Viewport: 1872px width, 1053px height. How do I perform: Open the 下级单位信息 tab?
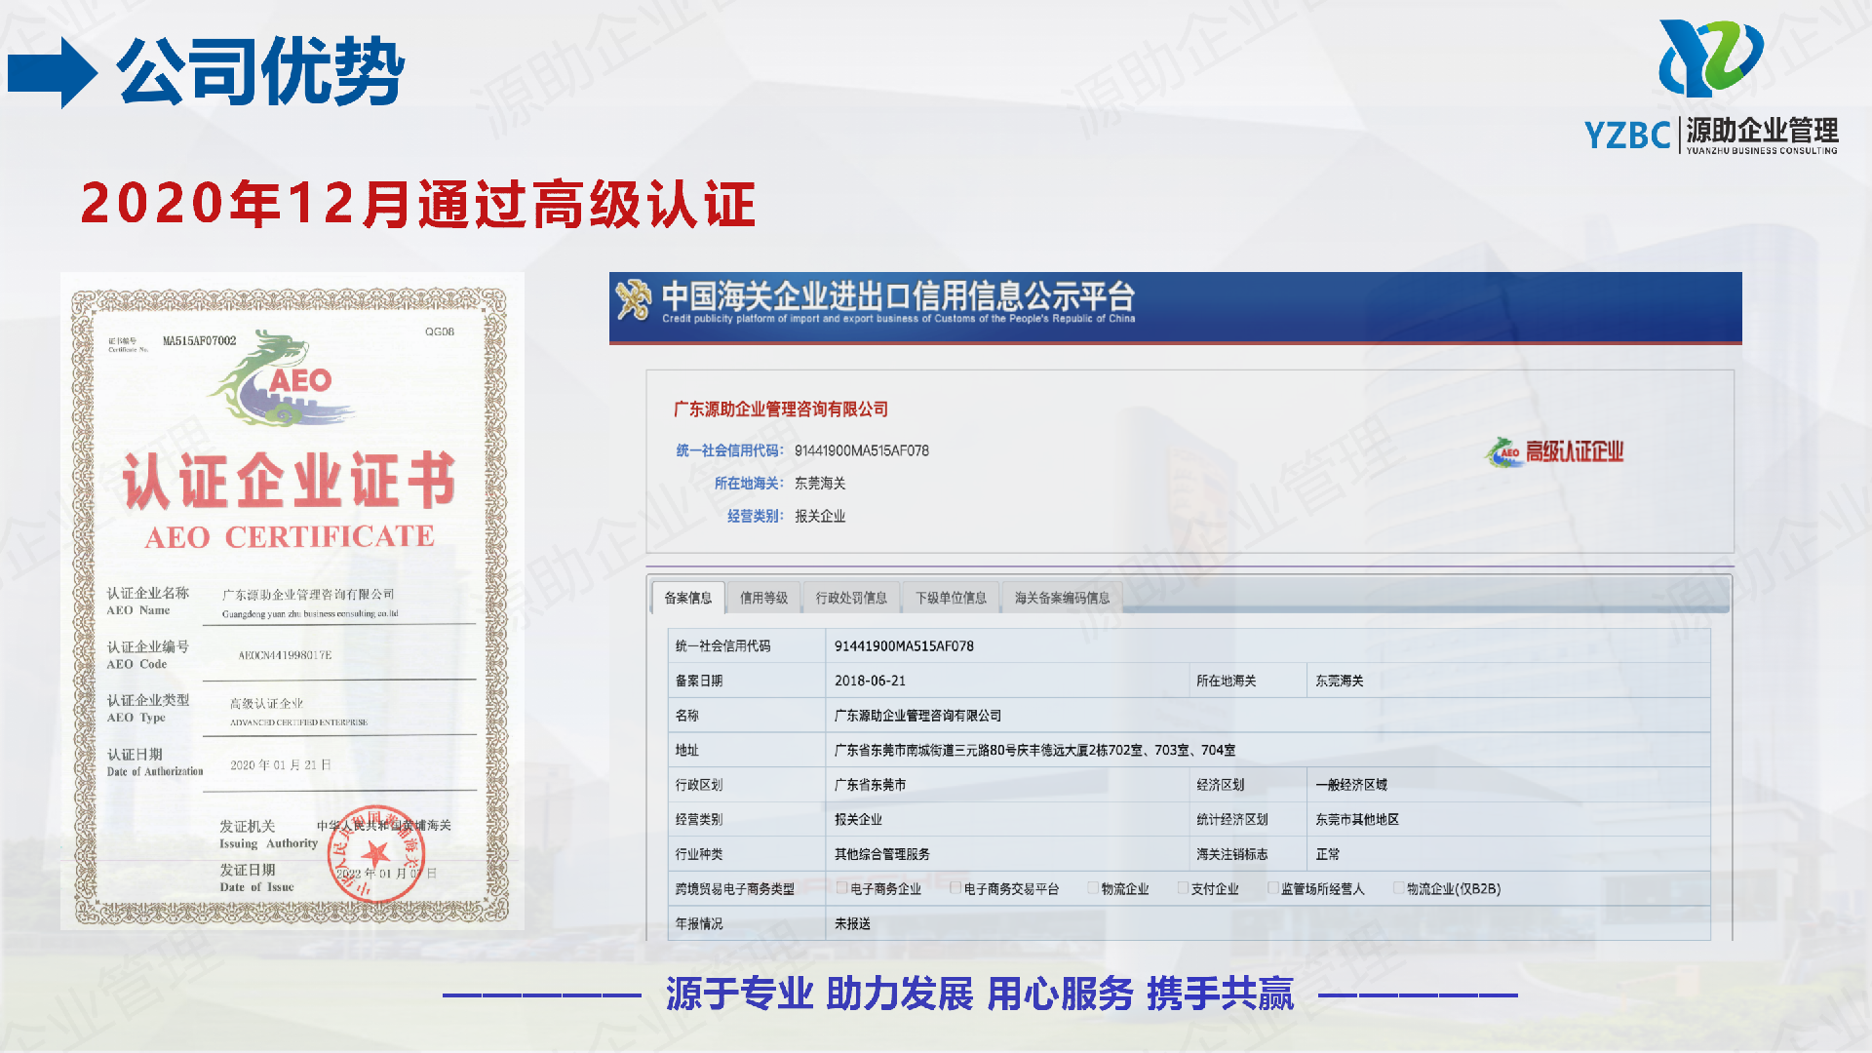tap(951, 598)
